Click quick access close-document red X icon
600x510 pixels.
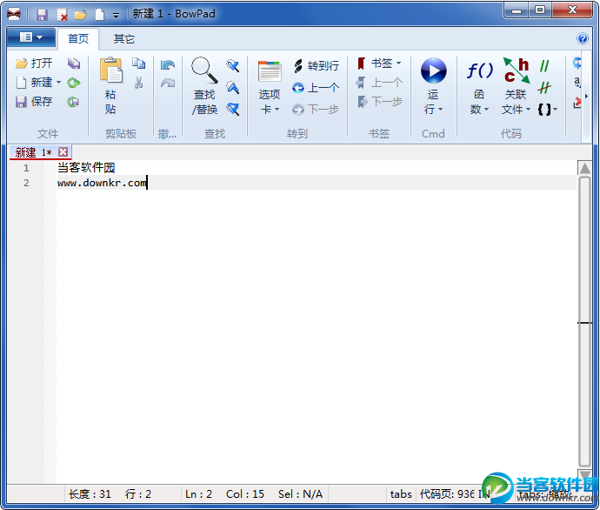tap(62, 15)
